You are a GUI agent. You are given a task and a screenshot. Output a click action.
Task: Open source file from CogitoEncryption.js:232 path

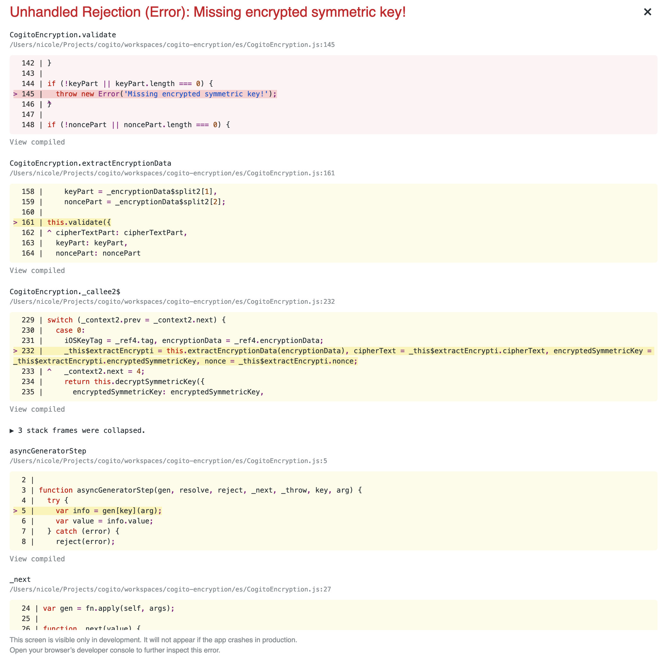click(x=172, y=302)
